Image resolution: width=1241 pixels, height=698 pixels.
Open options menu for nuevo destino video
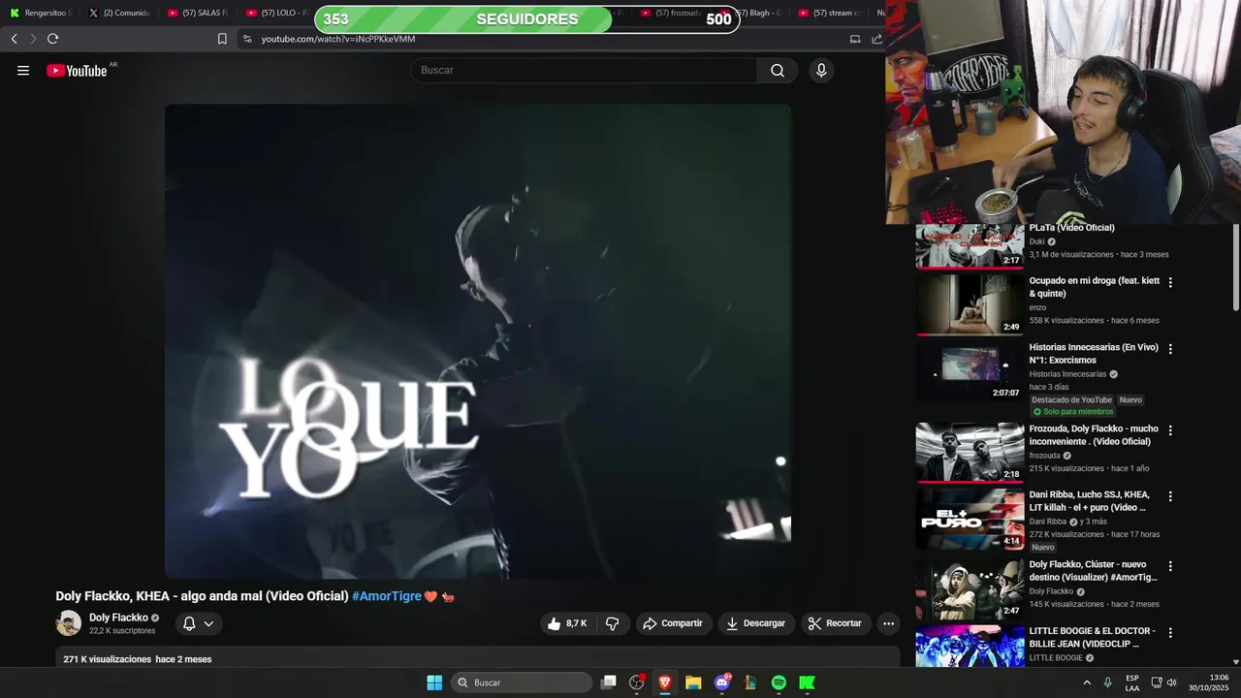point(1170,565)
